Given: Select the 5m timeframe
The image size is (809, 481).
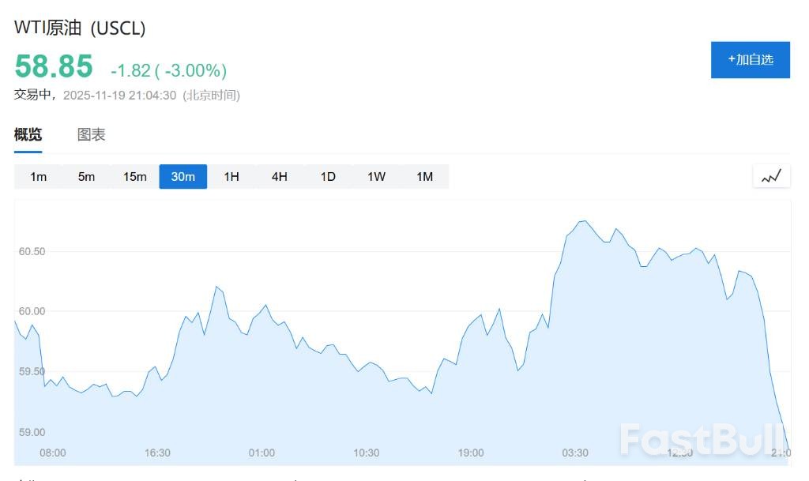Looking at the screenshot, I should (86, 176).
